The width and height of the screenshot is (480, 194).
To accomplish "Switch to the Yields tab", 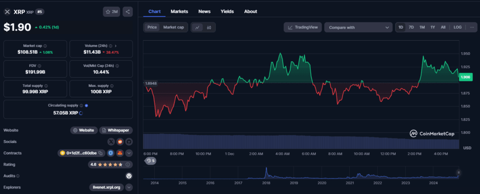I will (227, 12).
